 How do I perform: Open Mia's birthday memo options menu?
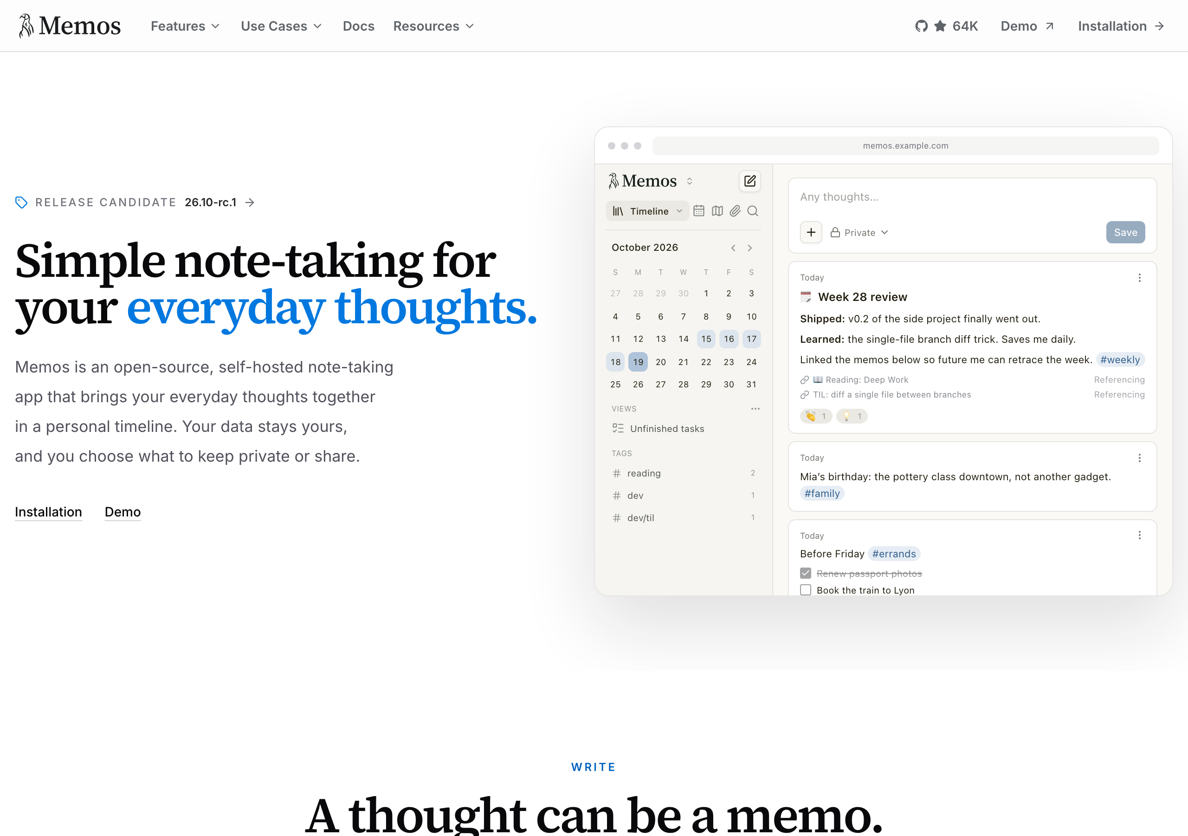(1139, 458)
